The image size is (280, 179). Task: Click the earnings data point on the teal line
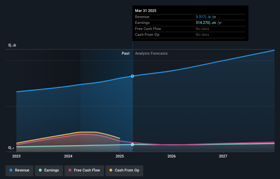(132, 144)
